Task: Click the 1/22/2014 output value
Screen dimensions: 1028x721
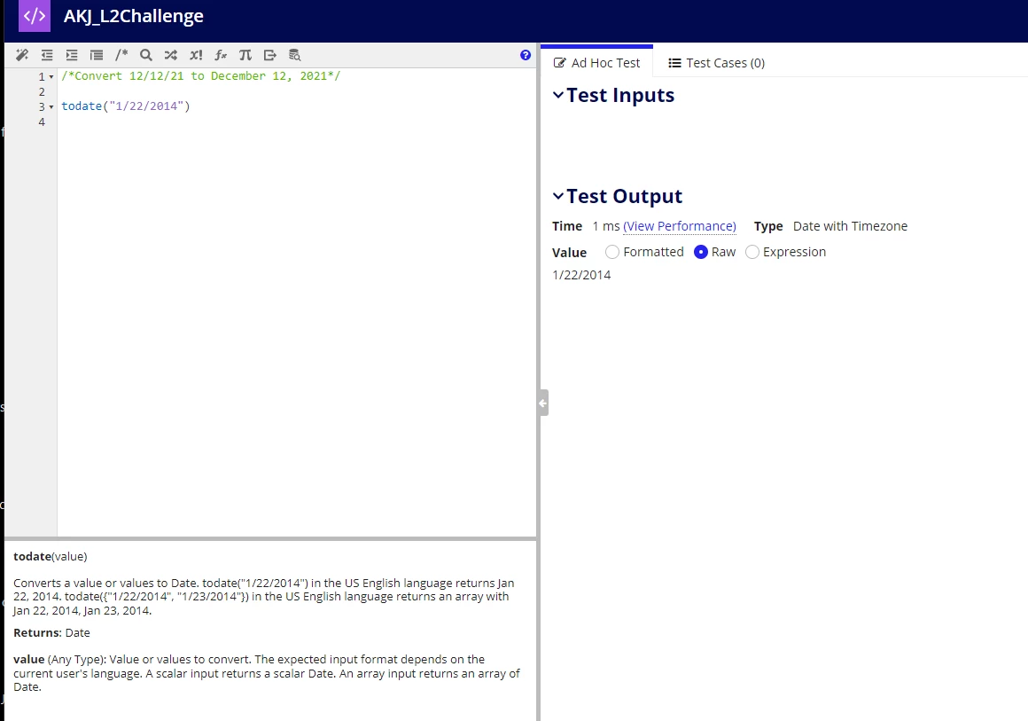Action: tap(581, 275)
